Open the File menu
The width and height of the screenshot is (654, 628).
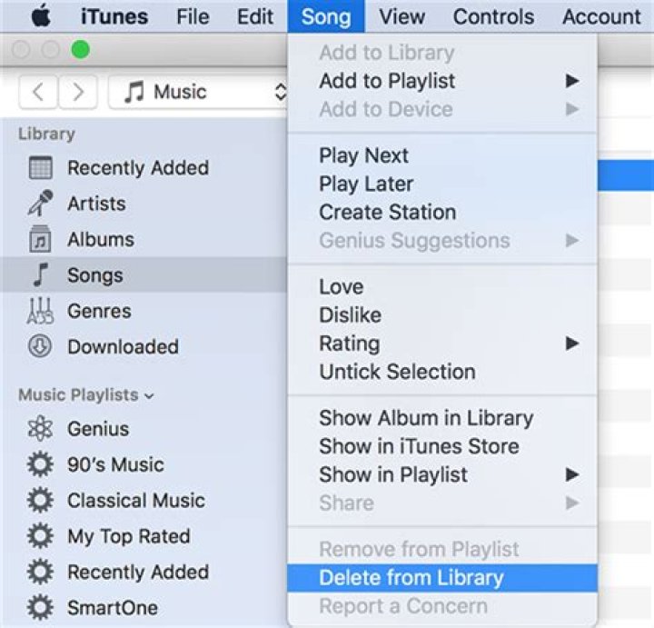pyautogui.click(x=193, y=16)
